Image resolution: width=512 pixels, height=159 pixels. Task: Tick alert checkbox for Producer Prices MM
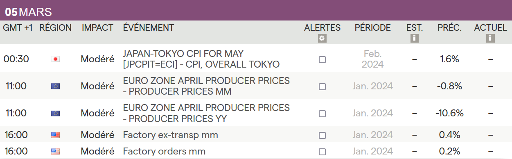click(322, 86)
